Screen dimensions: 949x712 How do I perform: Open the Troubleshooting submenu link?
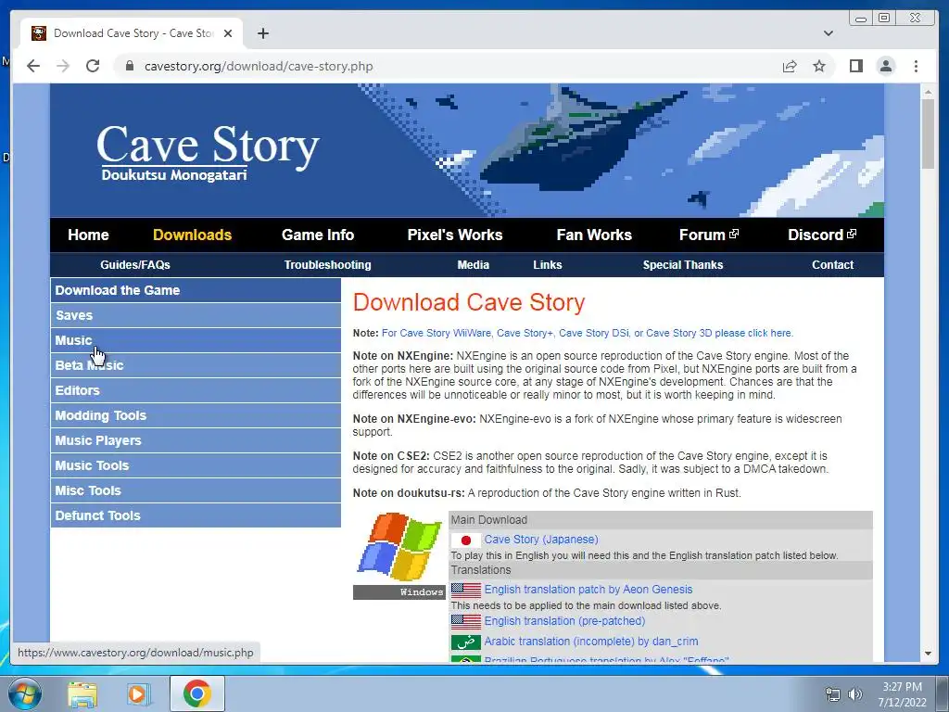327,264
